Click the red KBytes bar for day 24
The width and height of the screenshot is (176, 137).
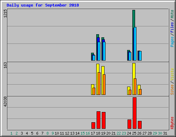(x=129, y=124)
